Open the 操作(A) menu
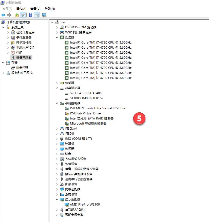209x222 pixels. [x=21, y=9]
